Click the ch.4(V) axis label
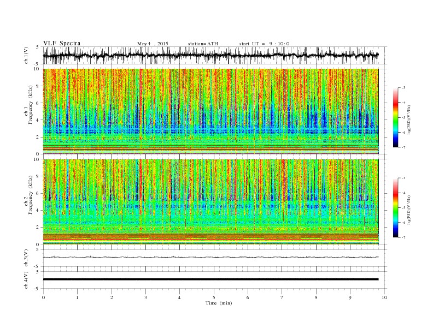433x334 pixels. (26, 280)
